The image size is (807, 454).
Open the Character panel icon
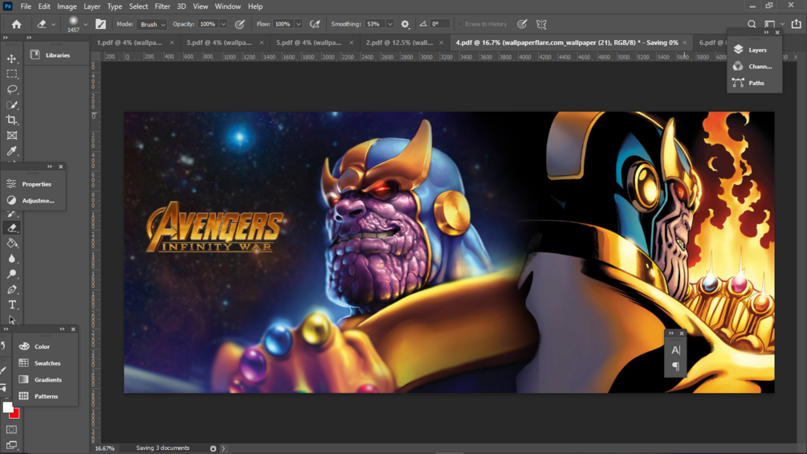point(675,350)
